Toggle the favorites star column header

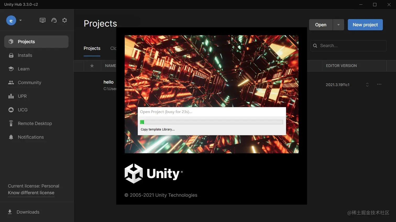[x=92, y=66]
